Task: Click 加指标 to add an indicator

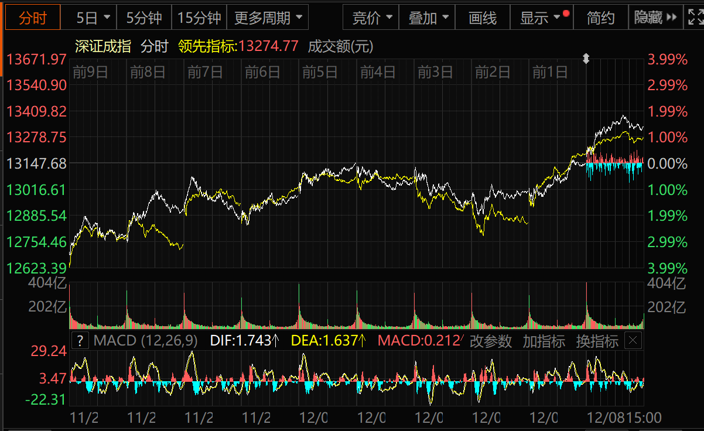Action: 544,341
